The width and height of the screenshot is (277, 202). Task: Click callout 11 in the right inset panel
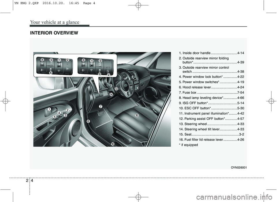click(x=91, y=61)
